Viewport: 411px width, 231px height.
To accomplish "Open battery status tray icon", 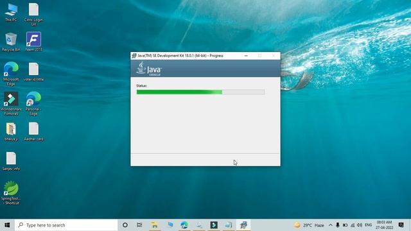I will 345,225.
